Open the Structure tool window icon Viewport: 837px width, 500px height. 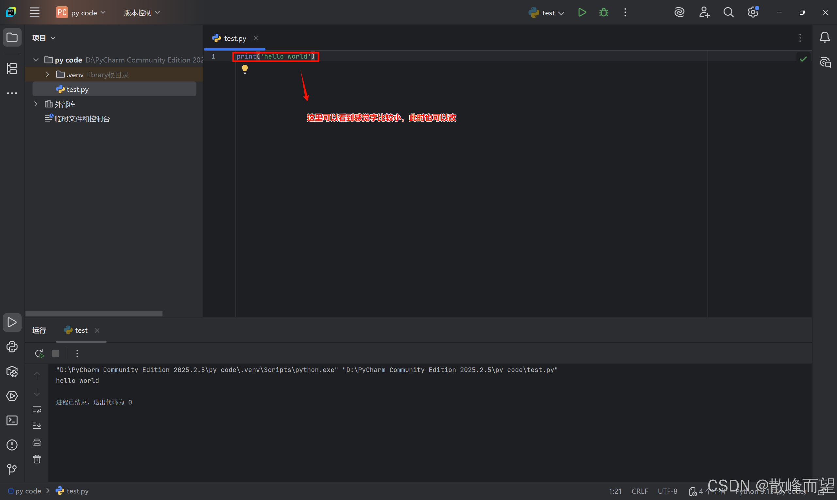[x=12, y=69]
